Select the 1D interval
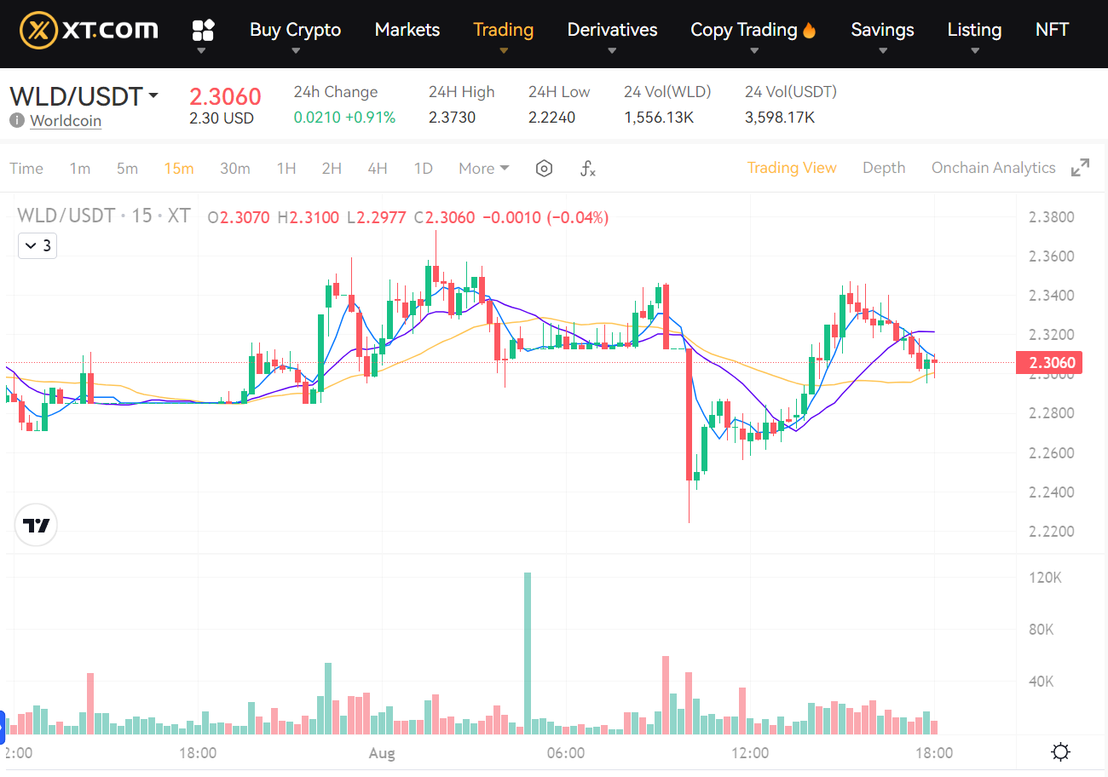This screenshot has width=1108, height=777. point(423,168)
